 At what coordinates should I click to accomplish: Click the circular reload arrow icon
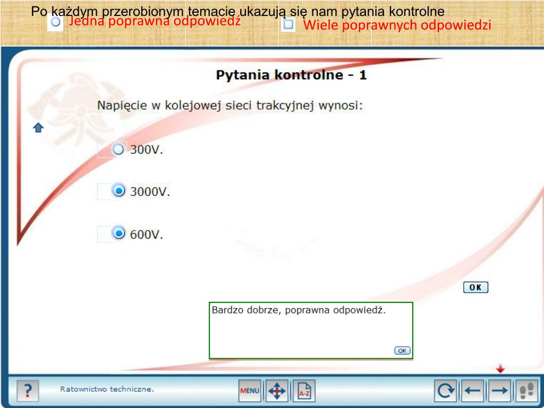tap(446, 390)
